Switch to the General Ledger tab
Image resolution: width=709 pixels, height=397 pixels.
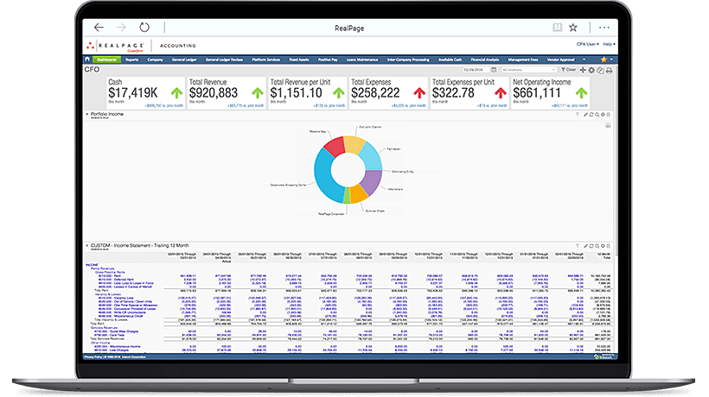pyautogui.click(x=184, y=60)
